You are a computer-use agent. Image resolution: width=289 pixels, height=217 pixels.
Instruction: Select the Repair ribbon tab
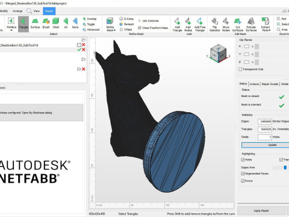point(49,11)
